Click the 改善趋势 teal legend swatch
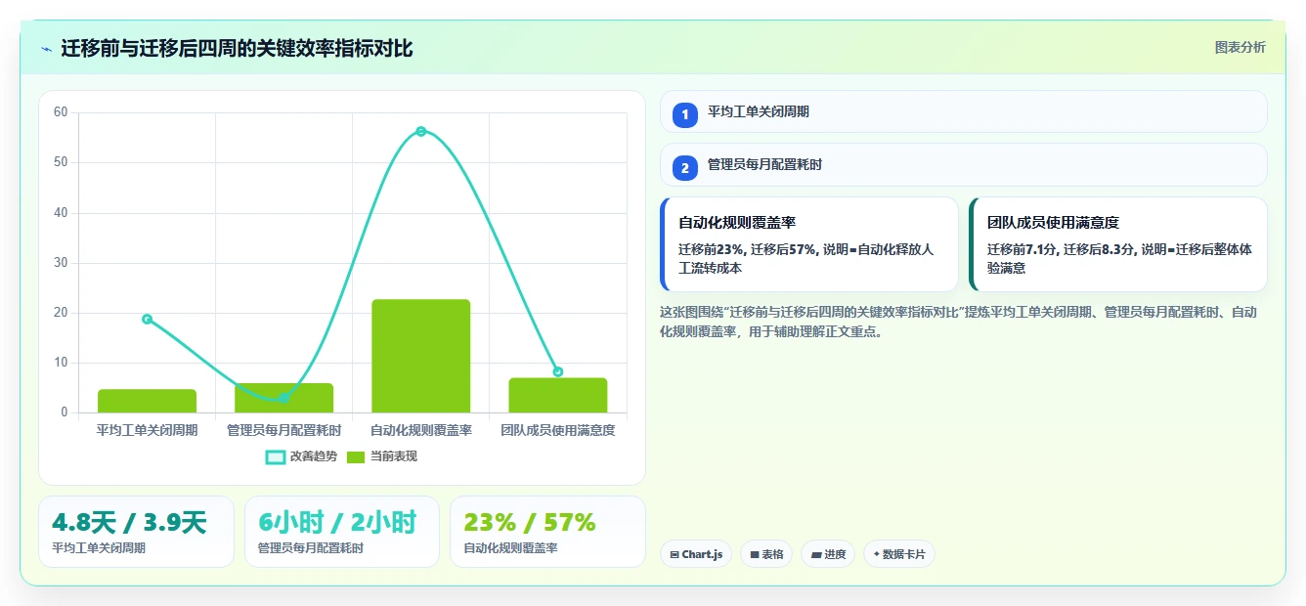The width and height of the screenshot is (1306, 606). click(x=276, y=456)
